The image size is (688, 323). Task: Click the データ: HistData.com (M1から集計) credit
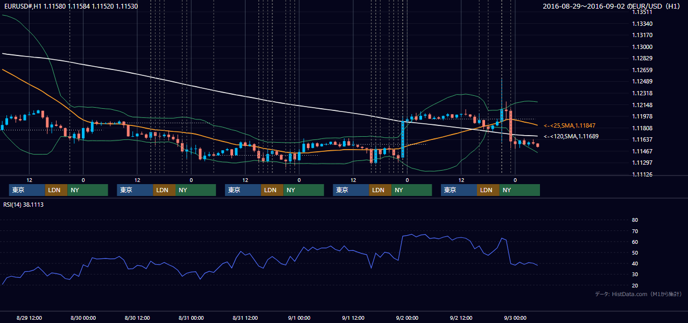click(x=638, y=294)
